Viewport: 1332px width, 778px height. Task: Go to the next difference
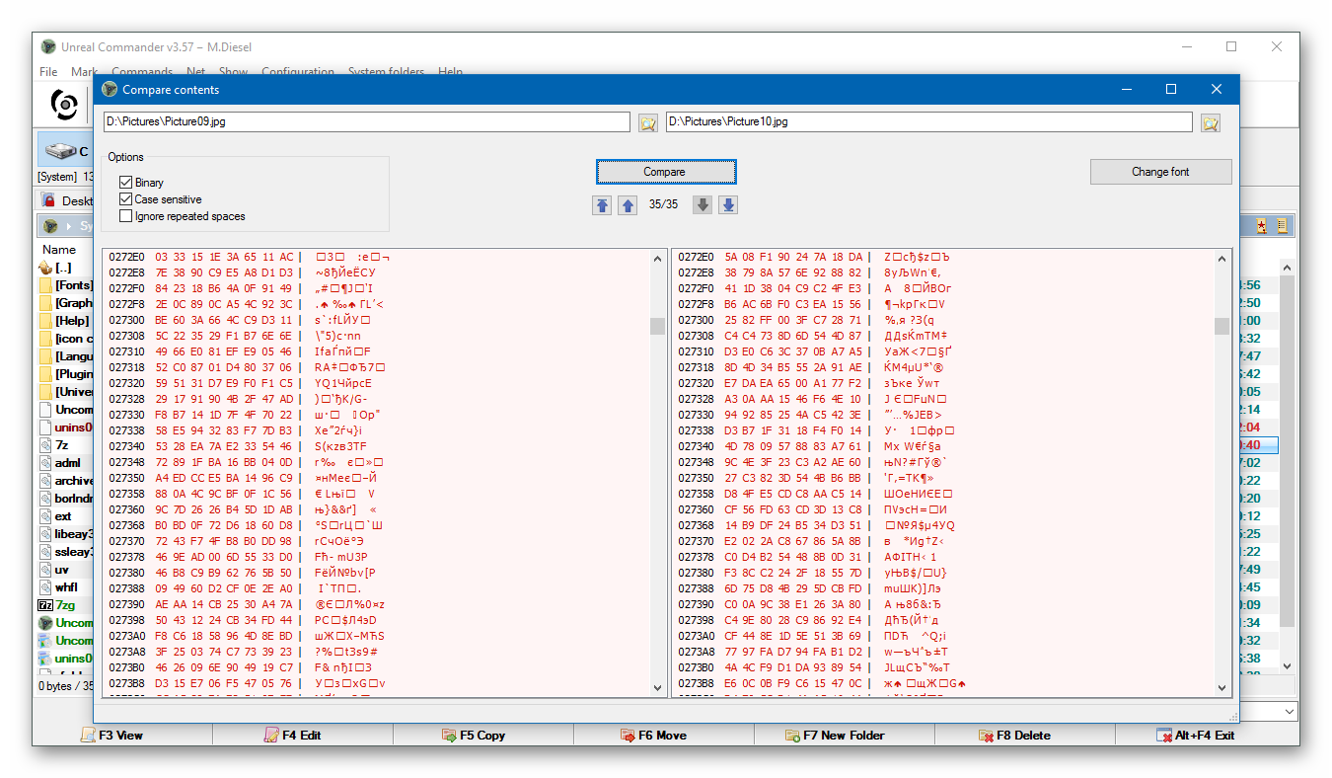[703, 204]
